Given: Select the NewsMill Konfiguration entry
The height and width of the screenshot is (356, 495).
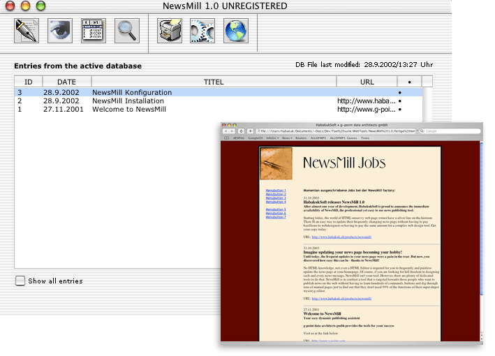Looking at the screenshot, I should tap(219, 92).
